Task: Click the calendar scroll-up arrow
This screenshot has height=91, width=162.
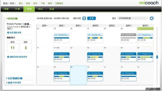Action: 157,28
